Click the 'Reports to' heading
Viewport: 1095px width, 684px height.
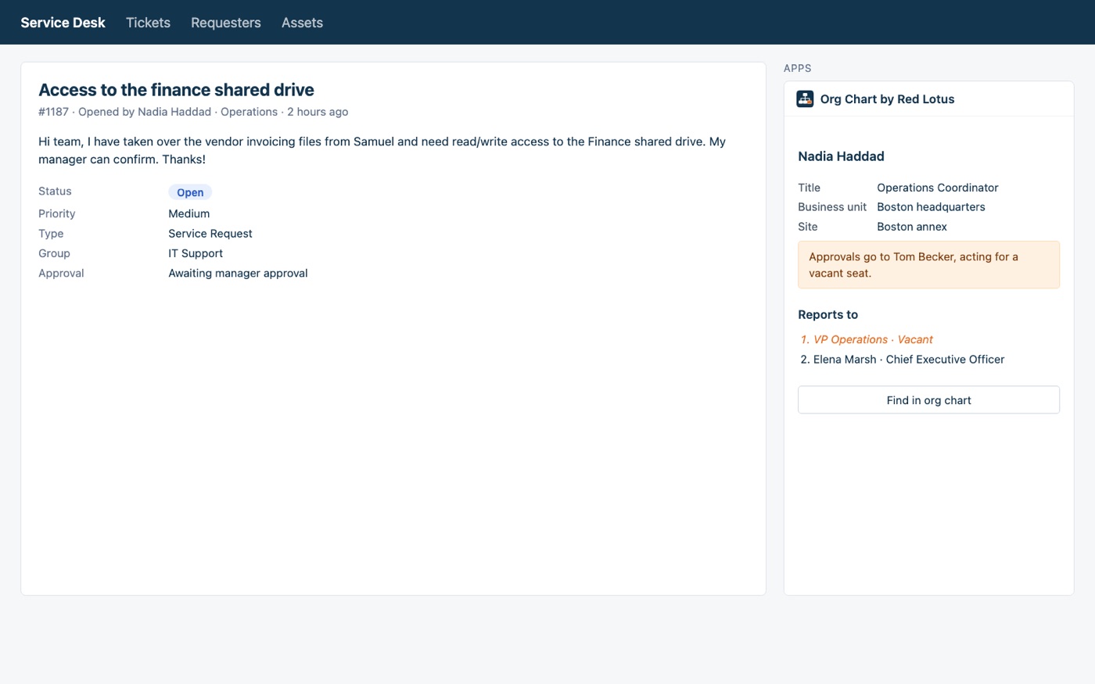tap(828, 314)
